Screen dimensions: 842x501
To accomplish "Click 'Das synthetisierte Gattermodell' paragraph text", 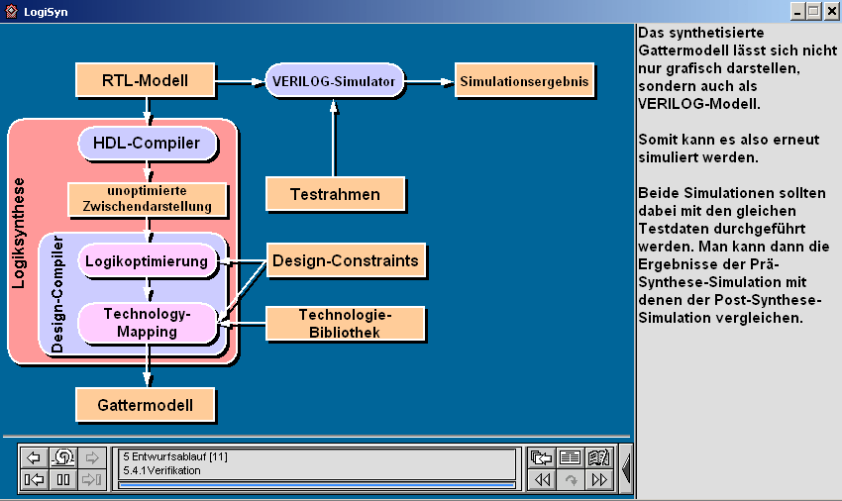I will pyautogui.click(x=737, y=68).
